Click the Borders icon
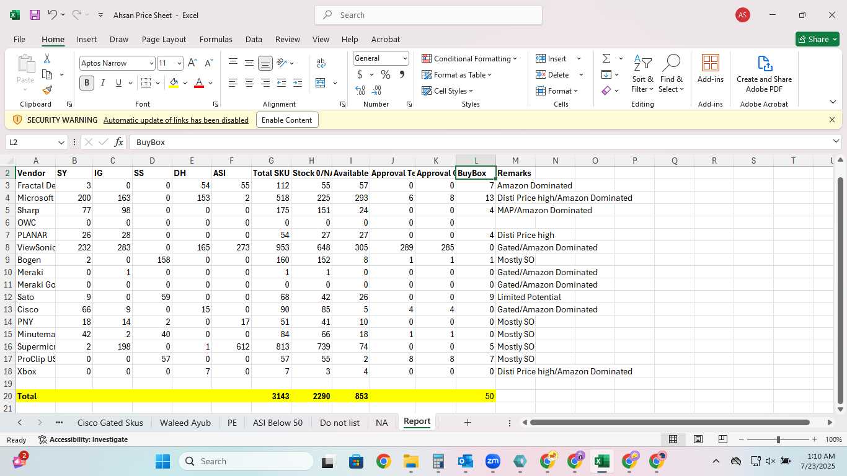 (x=146, y=83)
